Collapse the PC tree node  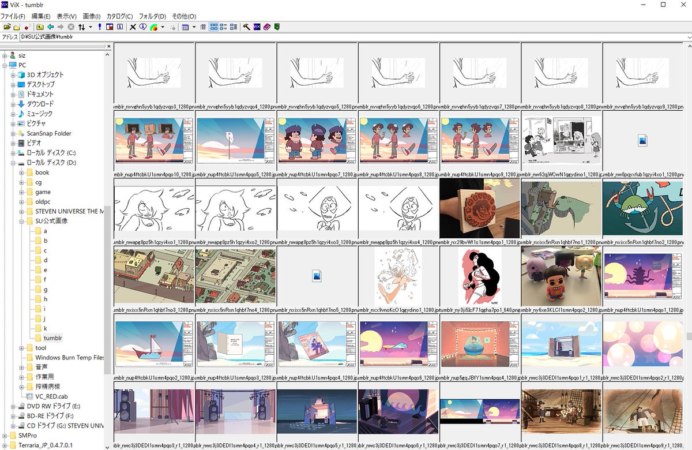[x=5, y=65]
